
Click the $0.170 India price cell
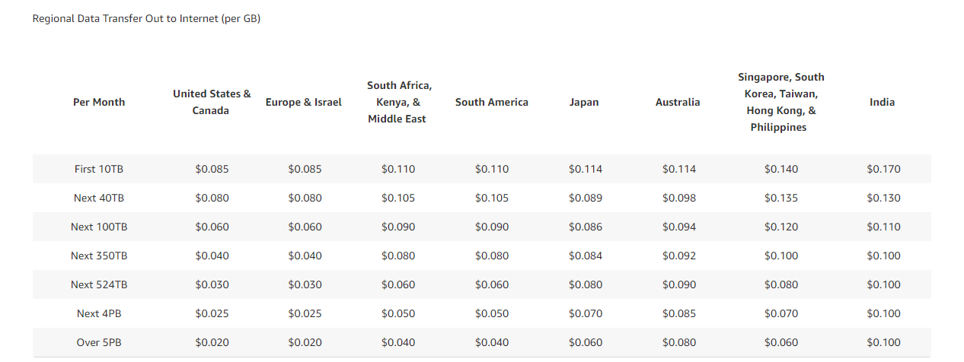883,169
